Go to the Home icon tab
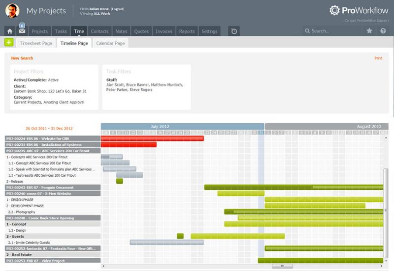Viewport: 394px width, 271px height. [10, 31]
